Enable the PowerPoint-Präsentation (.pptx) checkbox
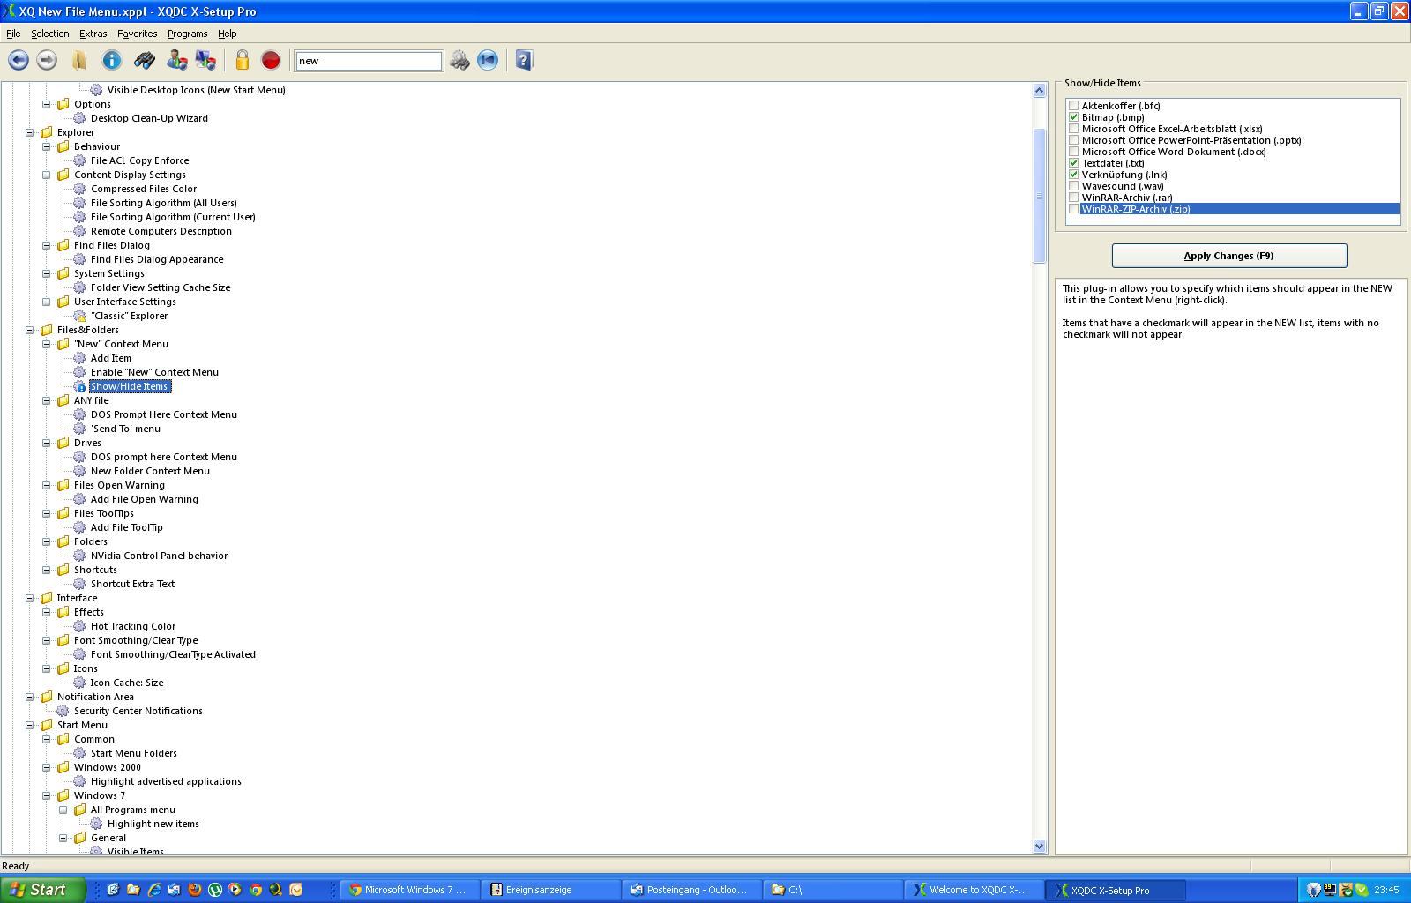Image resolution: width=1411 pixels, height=903 pixels. [1074, 140]
